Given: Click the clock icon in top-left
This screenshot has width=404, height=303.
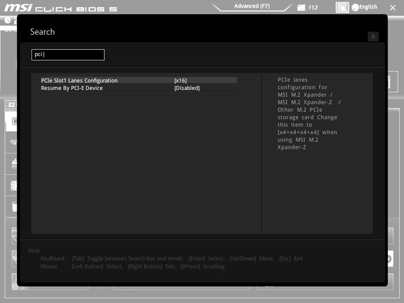Looking at the screenshot, I should tap(8, 20).
